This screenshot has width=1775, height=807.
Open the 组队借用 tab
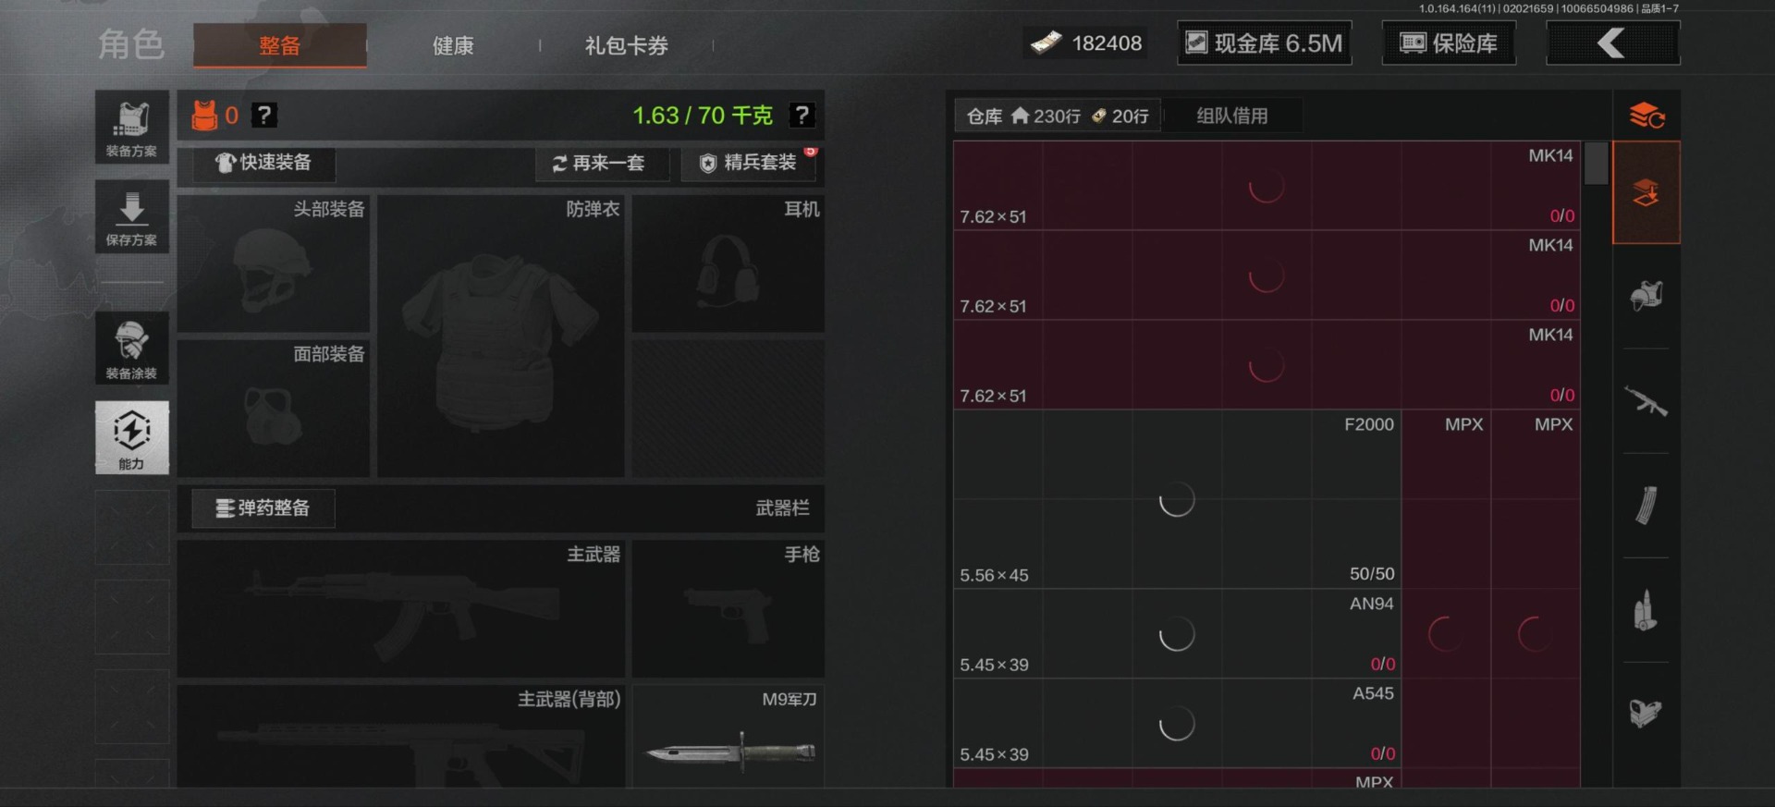(1232, 116)
